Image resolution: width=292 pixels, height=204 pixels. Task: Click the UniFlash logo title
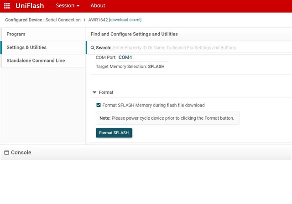coord(30,6)
